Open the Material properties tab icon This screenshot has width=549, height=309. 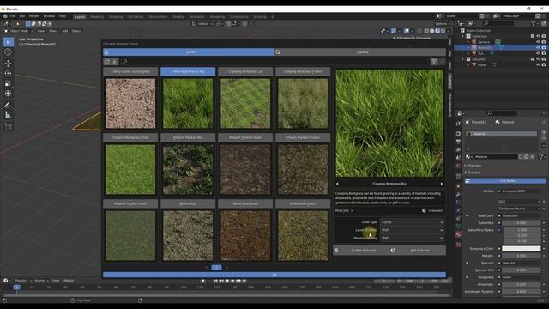(458, 234)
